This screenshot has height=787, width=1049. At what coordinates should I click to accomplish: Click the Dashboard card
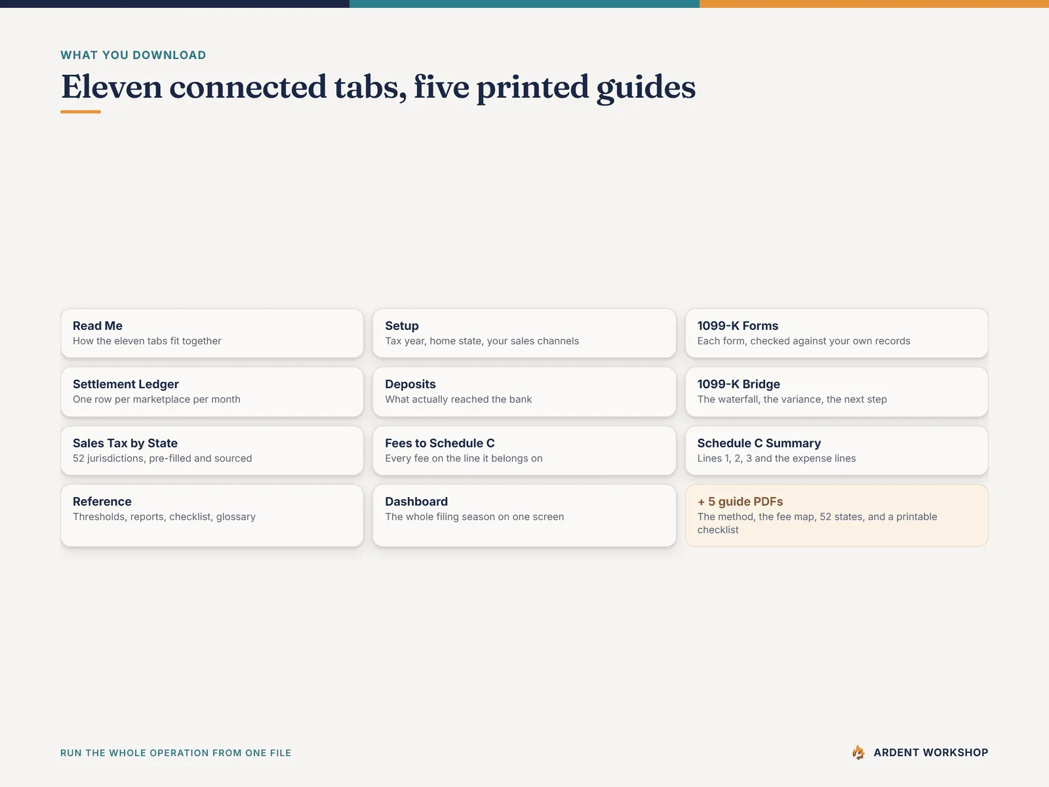click(524, 515)
